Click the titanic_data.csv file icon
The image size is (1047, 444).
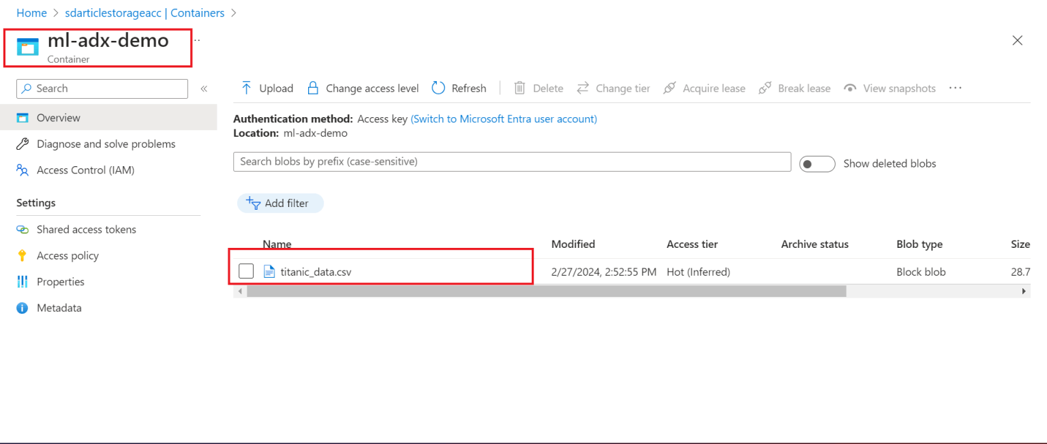pos(269,272)
